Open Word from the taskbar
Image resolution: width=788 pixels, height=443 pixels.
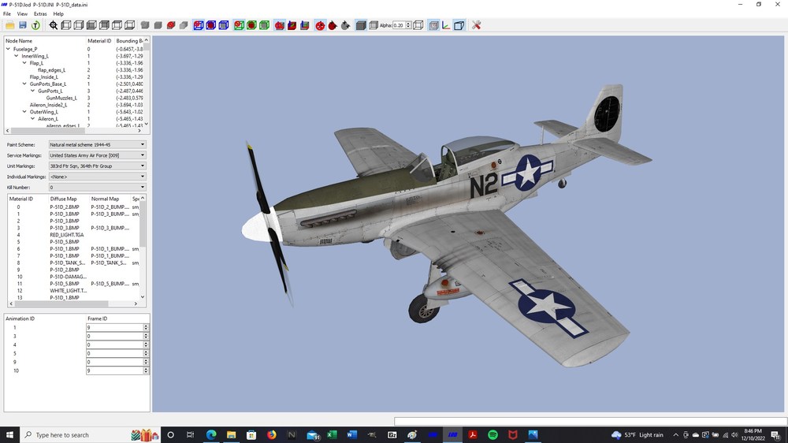pos(351,435)
